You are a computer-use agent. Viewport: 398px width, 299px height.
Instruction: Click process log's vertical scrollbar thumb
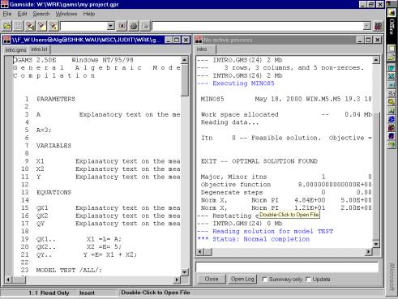pyautogui.click(x=376, y=176)
